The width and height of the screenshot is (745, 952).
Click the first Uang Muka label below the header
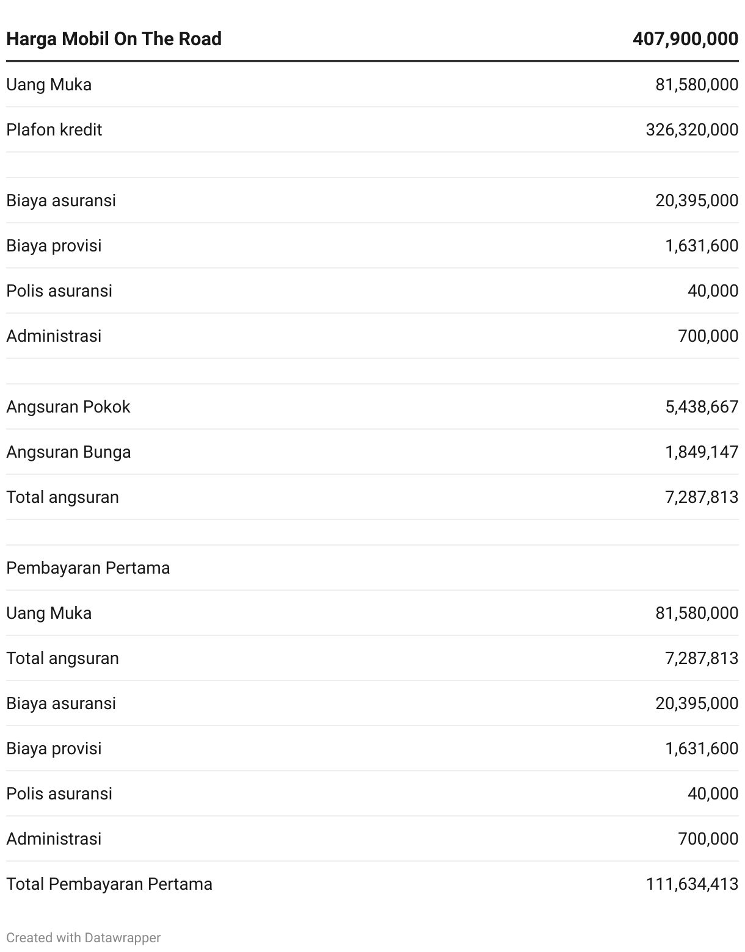tap(49, 85)
